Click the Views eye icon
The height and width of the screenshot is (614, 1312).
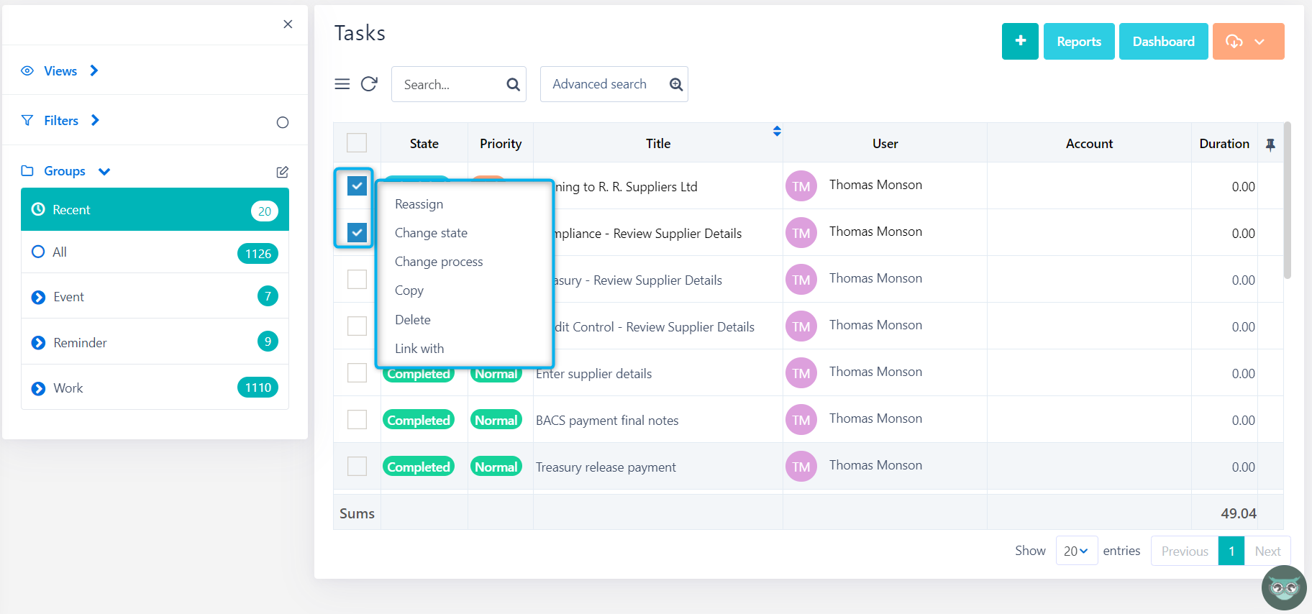[27, 71]
